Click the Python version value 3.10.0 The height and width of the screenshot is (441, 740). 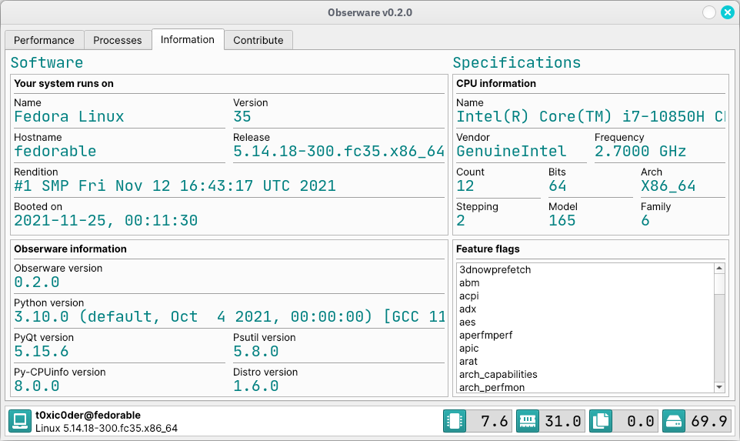pyautogui.click(x=229, y=317)
